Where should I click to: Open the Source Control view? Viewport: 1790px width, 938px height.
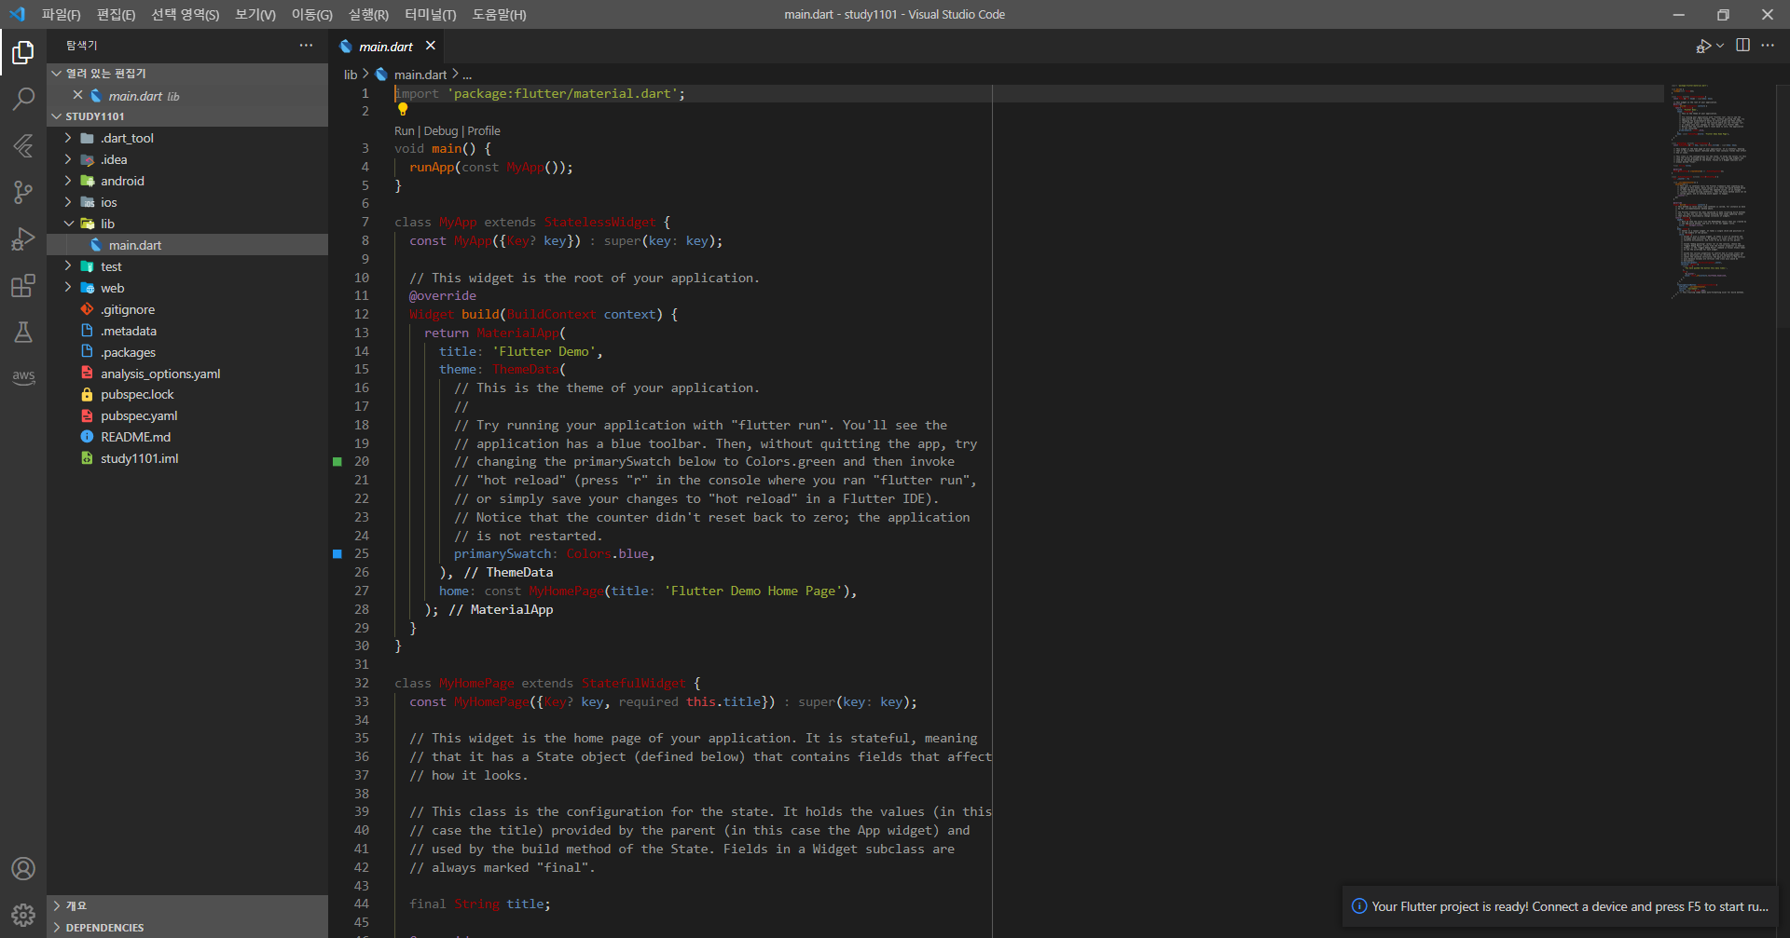tap(23, 192)
